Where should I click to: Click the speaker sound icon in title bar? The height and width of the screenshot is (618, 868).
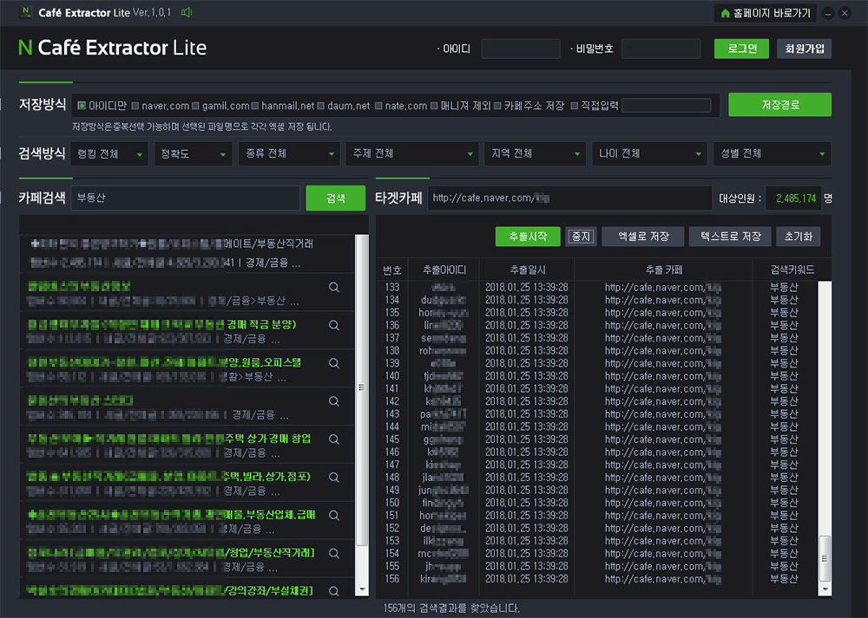click(187, 12)
